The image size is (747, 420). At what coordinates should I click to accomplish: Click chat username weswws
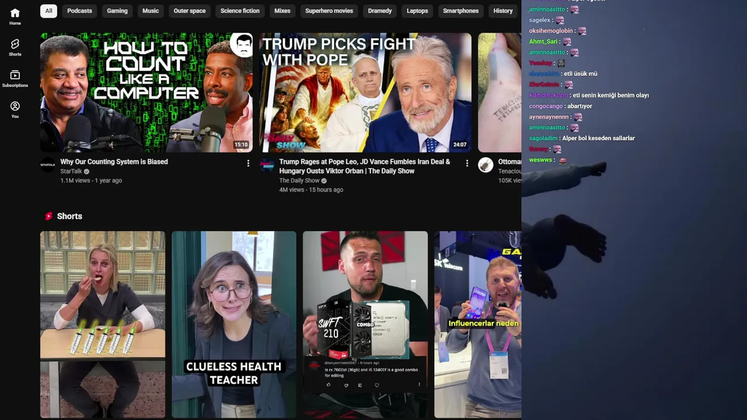click(x=540, y=160)
